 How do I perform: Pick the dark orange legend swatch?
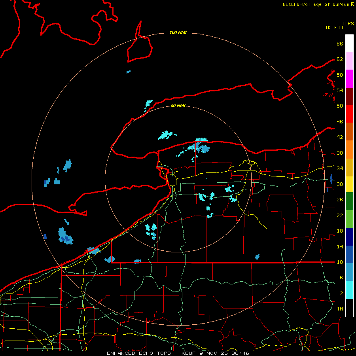click(x=349, y=132)
